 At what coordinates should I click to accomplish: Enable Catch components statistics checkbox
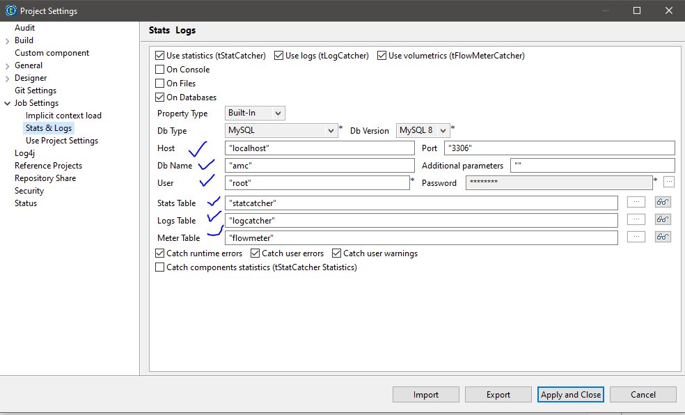click(x=160, y=267)
